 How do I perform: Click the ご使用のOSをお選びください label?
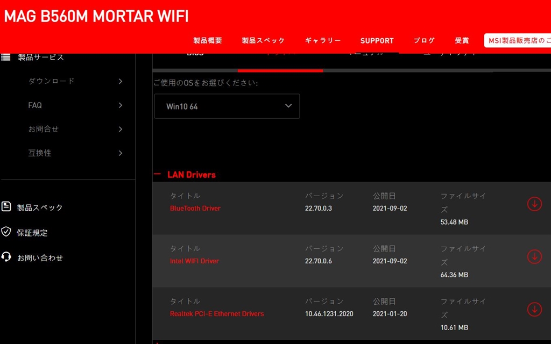point(206,83)
